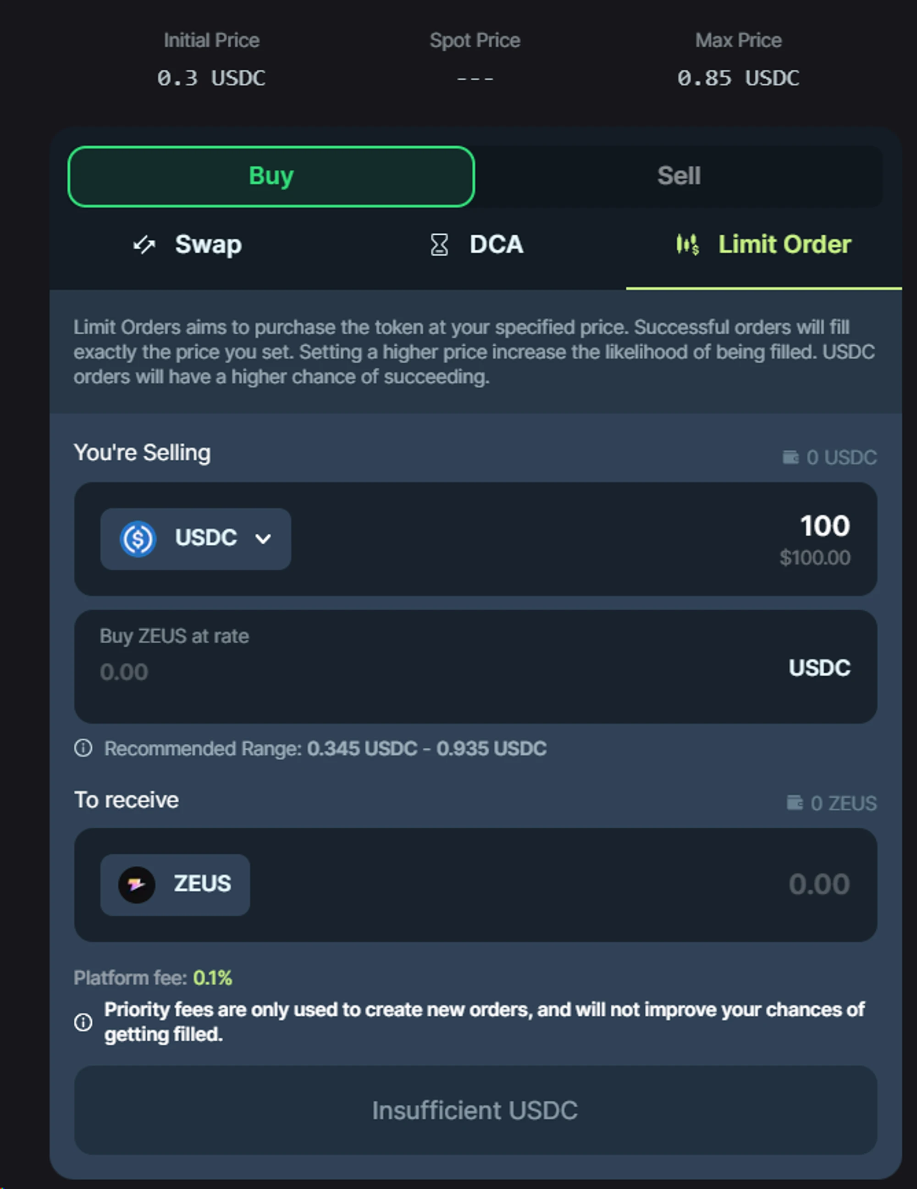This screenshot has height=1189, width=917.
Task: Click the Insufficient USDC button
Action: 475,1111
